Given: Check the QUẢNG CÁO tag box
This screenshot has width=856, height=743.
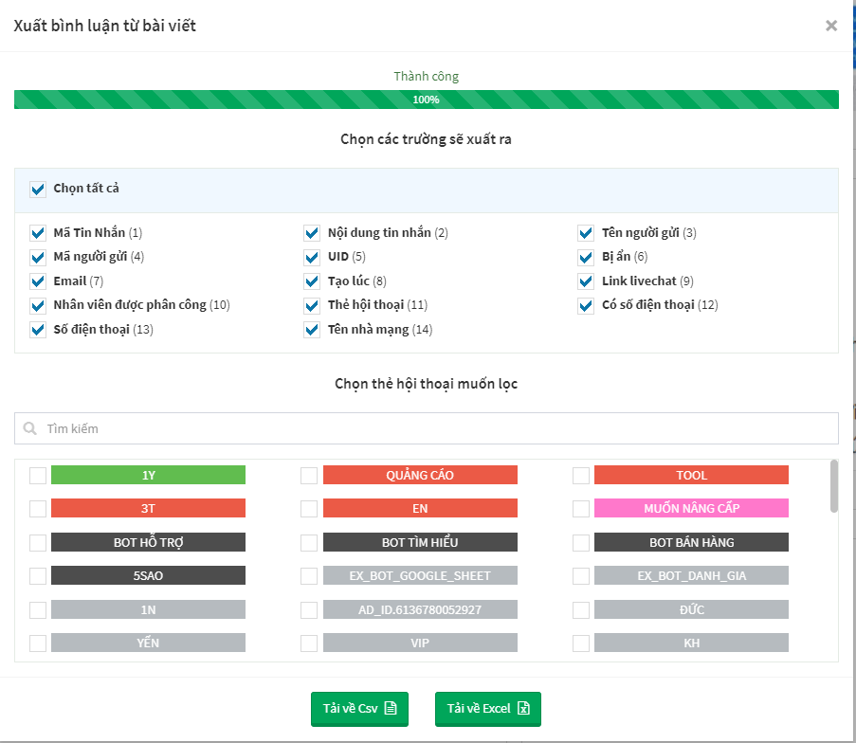Looking at the screenshot, I should click(x=309, y=476).
